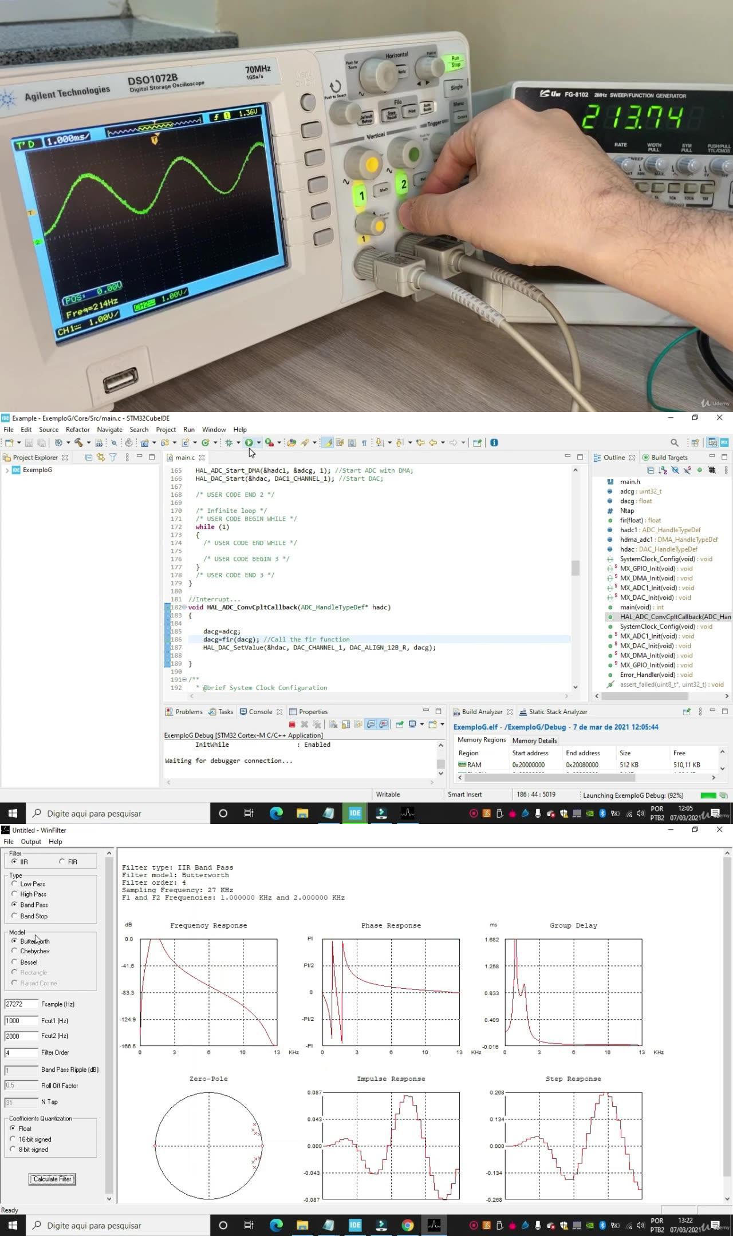Enable 16-bit signed coefficient quantization

pyautogui.click(x=13, y=1139)
